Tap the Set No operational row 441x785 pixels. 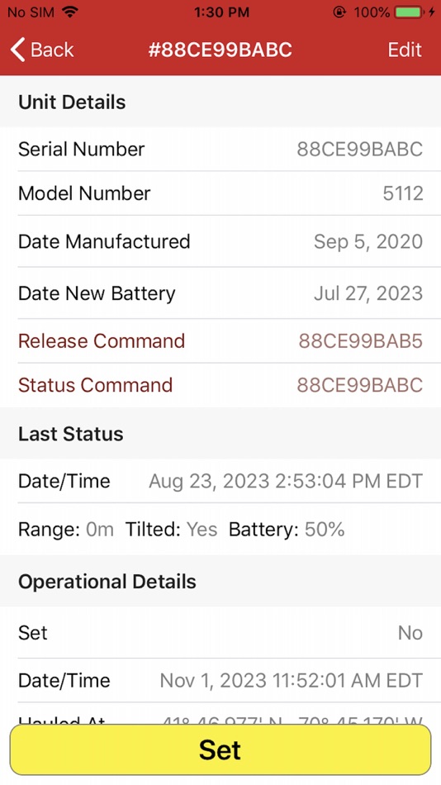coord(220,632)
